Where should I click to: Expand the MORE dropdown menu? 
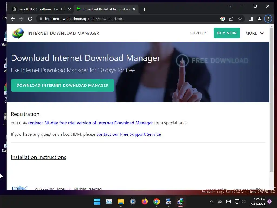click(254, 33)
